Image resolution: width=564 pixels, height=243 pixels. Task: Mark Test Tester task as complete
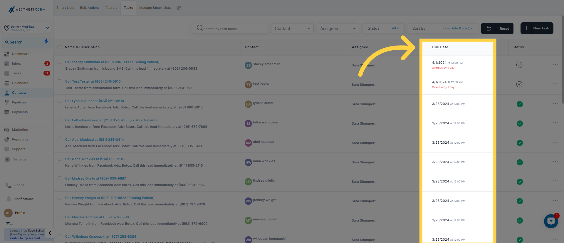(x=519, y=84)
